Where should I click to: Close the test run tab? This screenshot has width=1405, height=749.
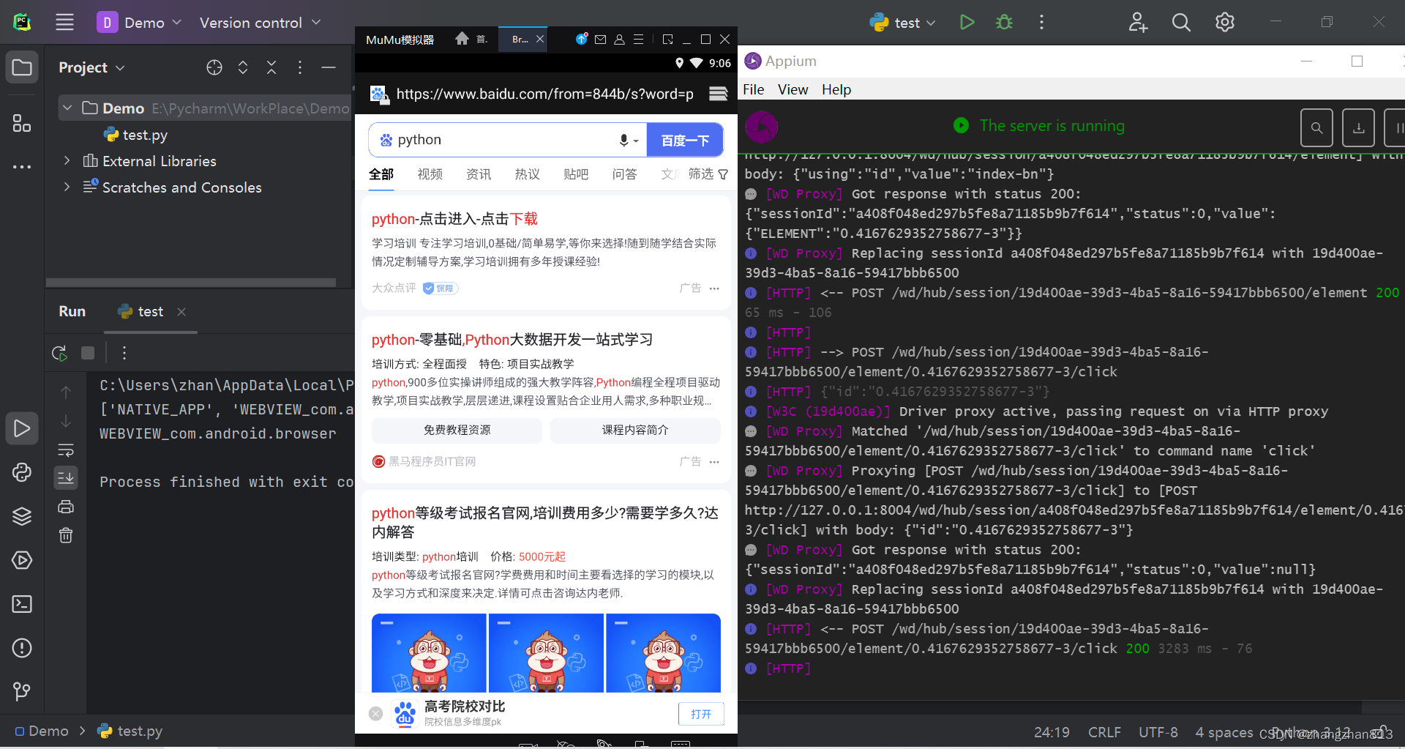pos(181,312)
